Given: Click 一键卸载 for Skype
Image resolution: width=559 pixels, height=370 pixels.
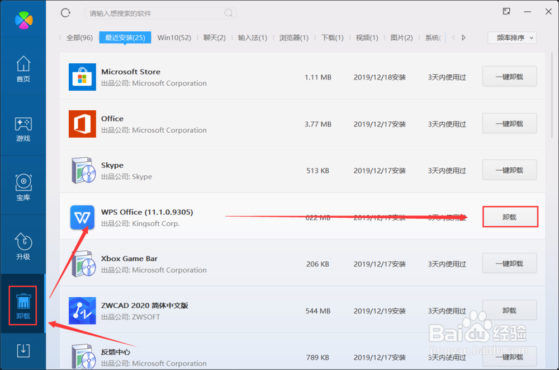Looking at the screenshot, I should [x=509, y=170].
